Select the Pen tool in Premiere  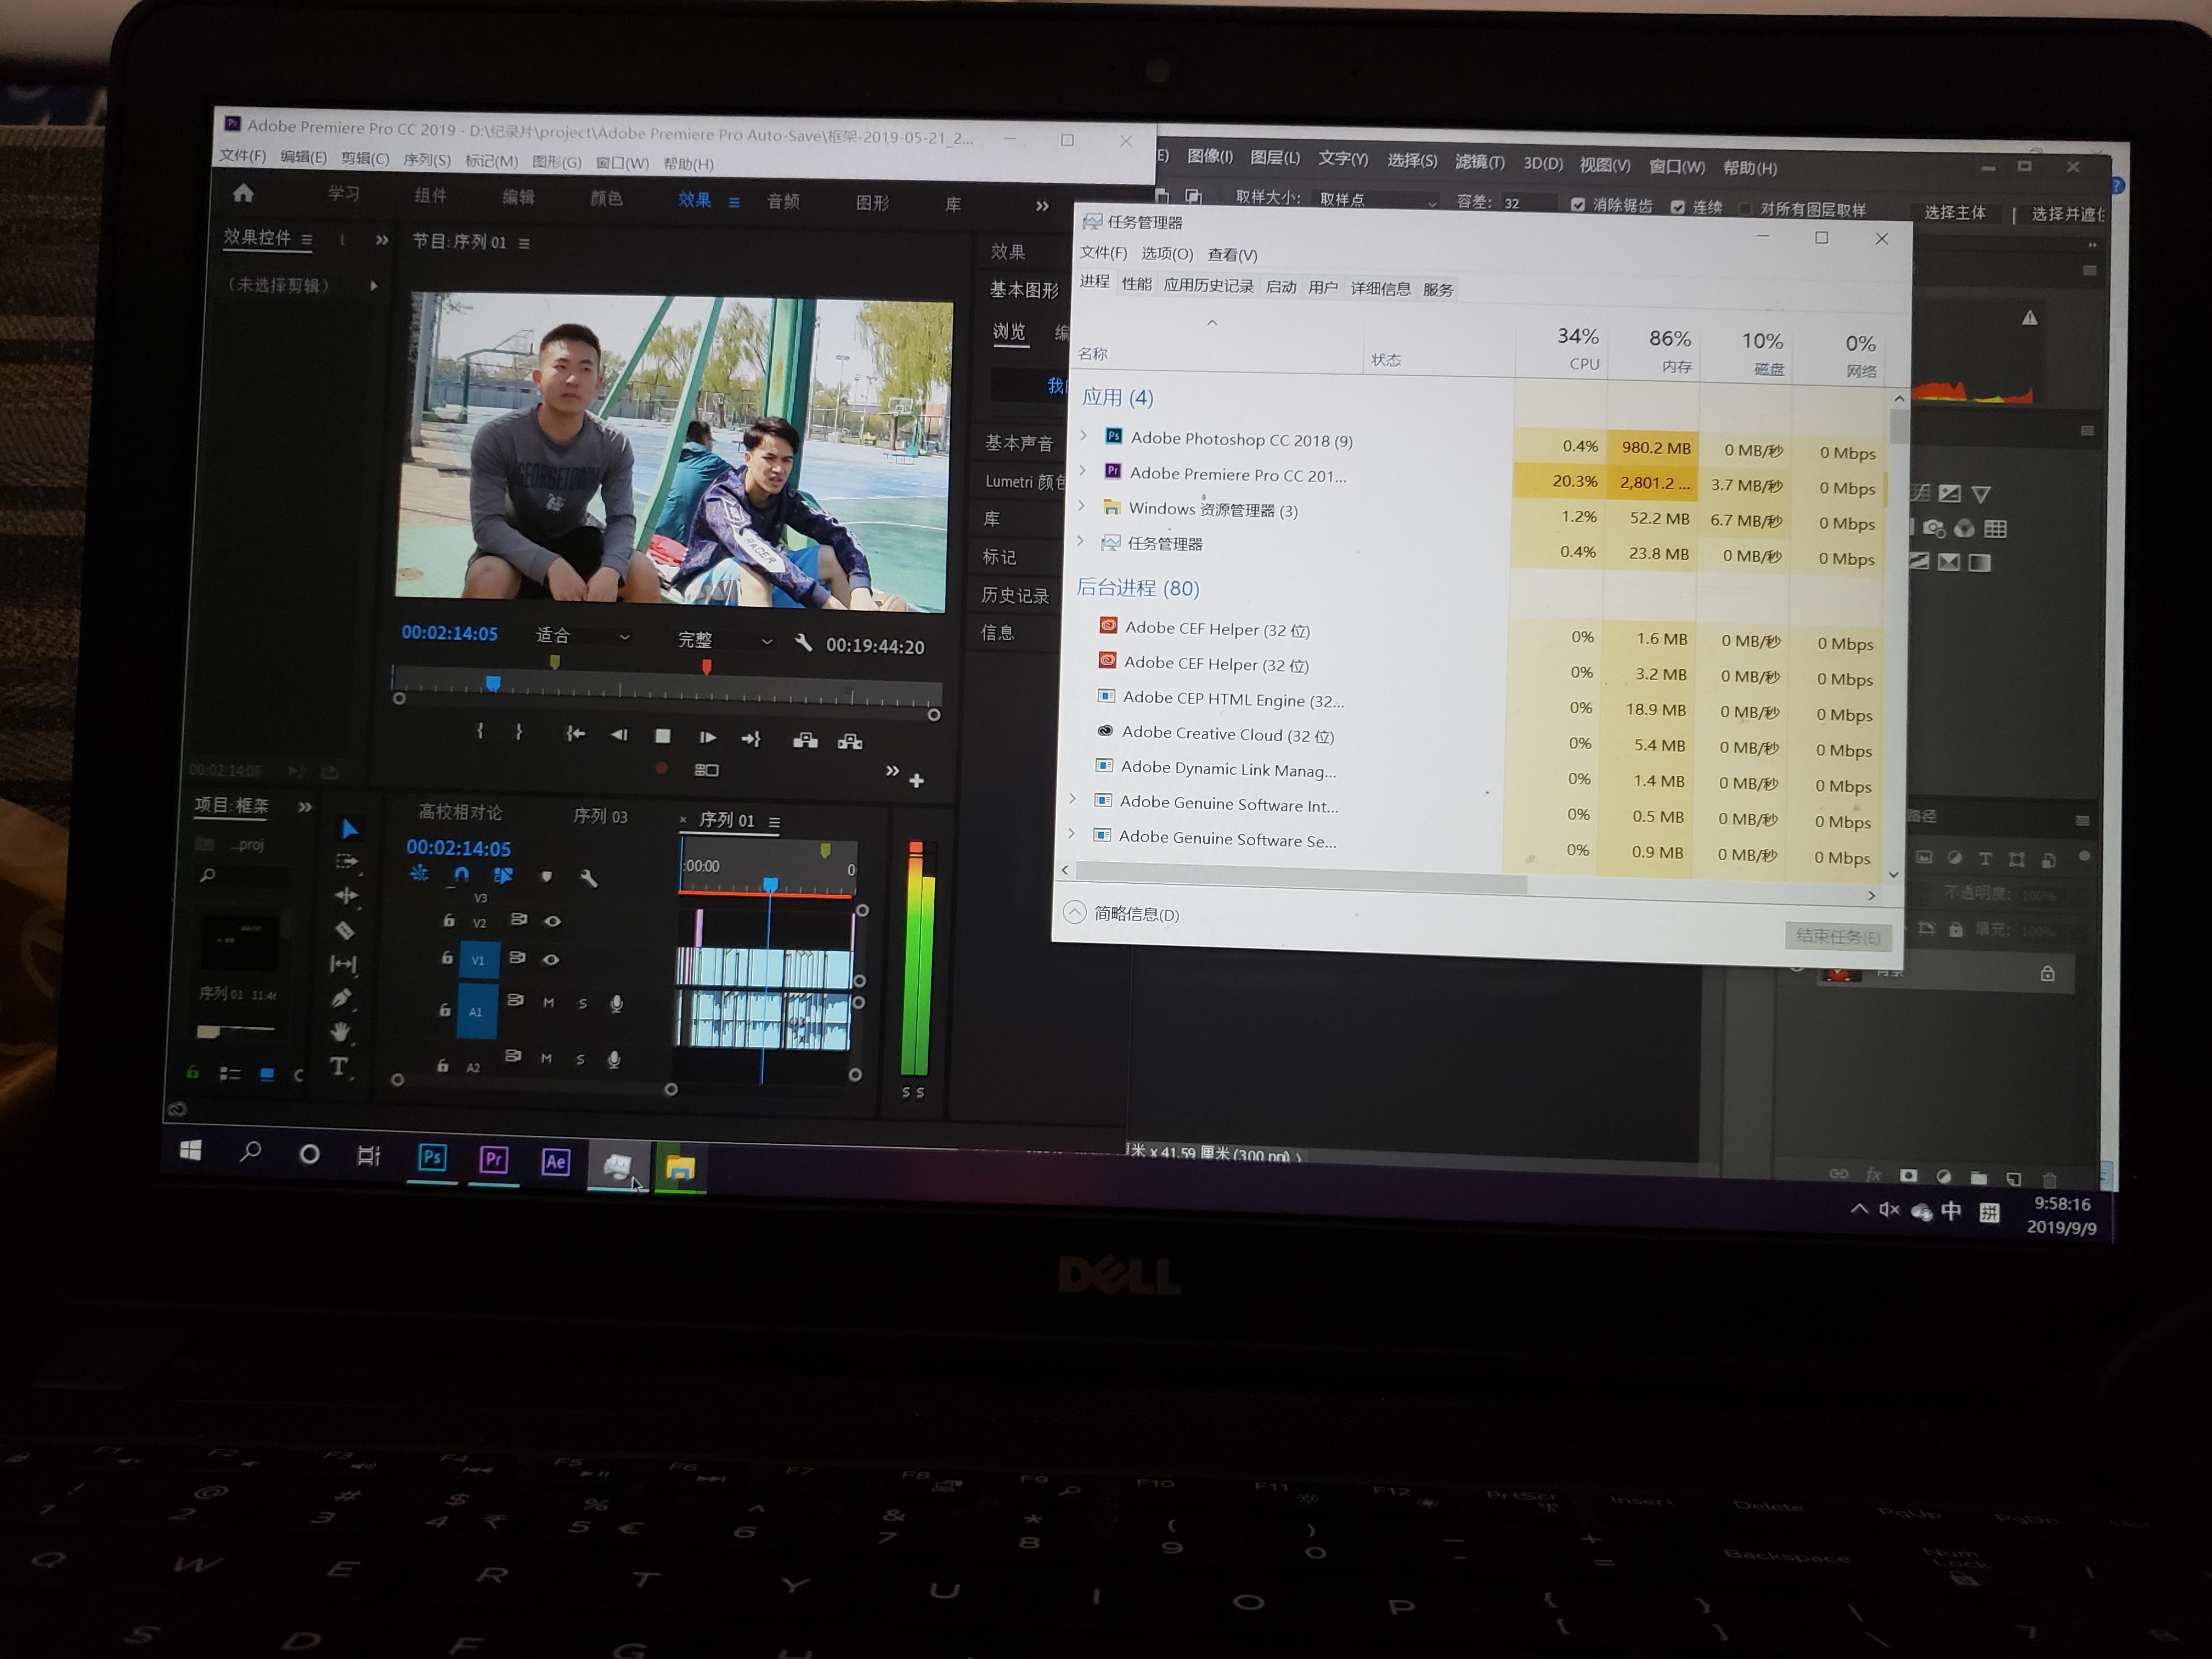[x=341, y=998]
